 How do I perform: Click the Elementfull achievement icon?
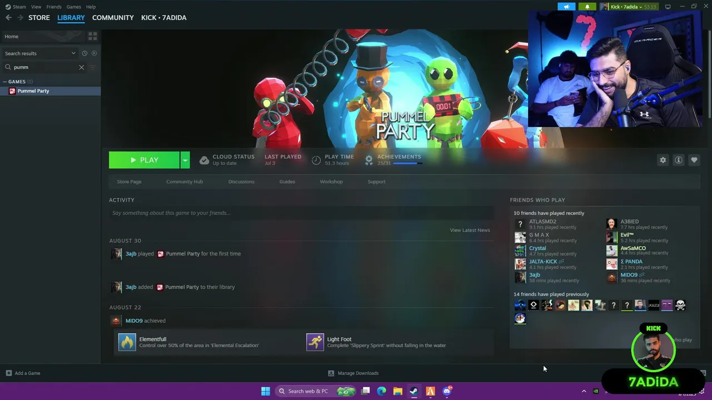[127, 342]
